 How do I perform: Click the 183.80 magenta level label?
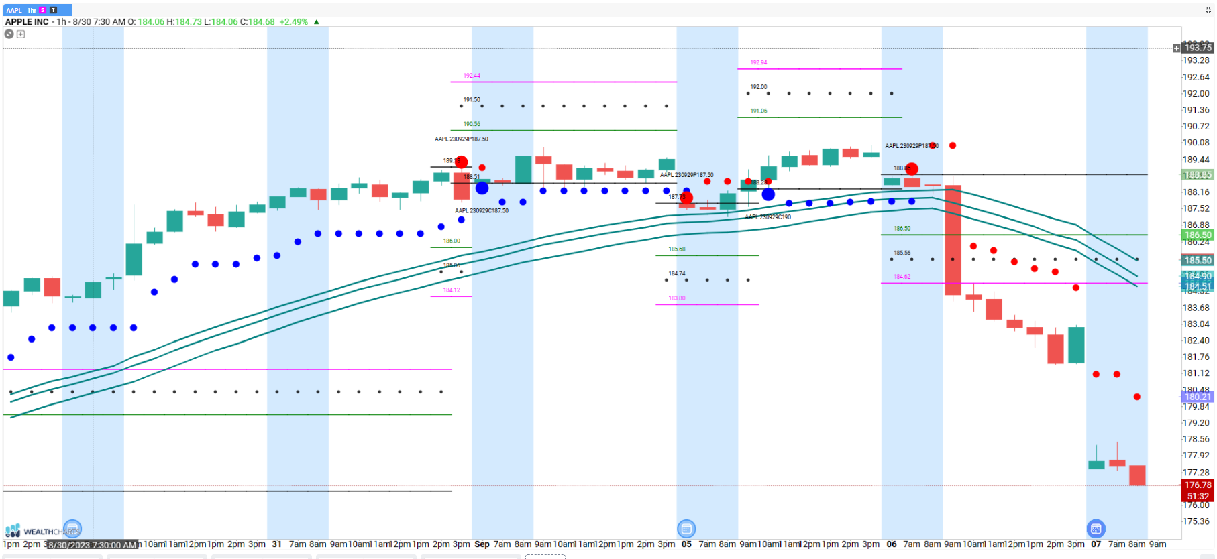(677, 298)
